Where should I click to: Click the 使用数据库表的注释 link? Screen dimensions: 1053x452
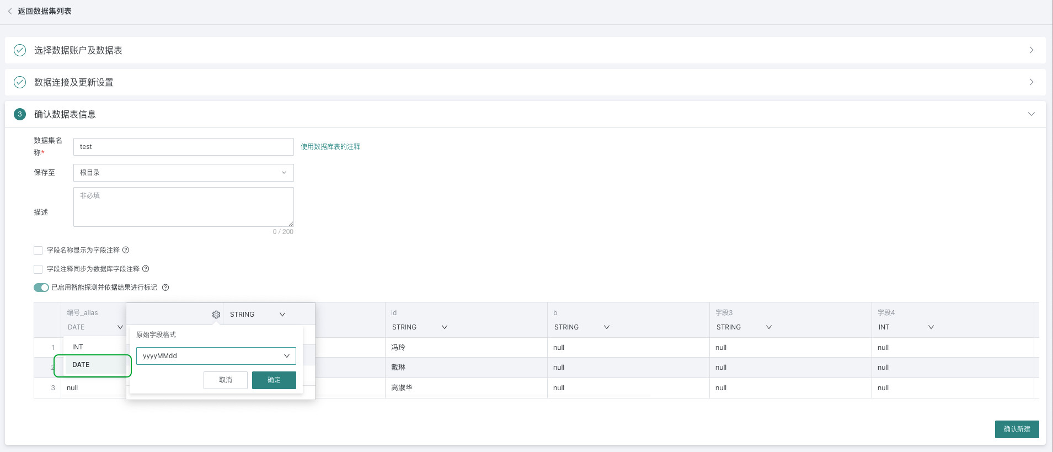(330, 147)
